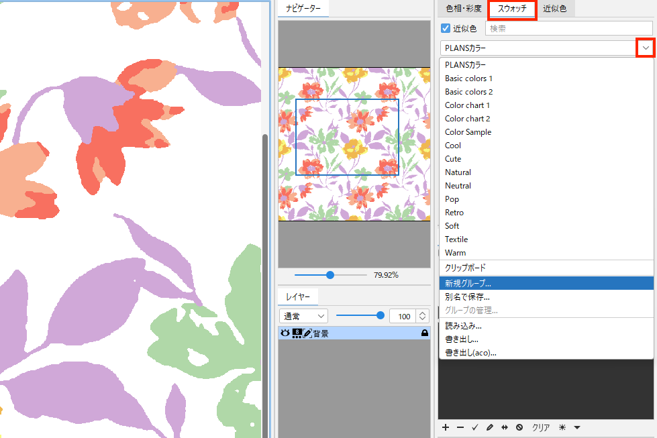
Task: Choose Basic colors 2 swatch group
Action: coord(546,92)
